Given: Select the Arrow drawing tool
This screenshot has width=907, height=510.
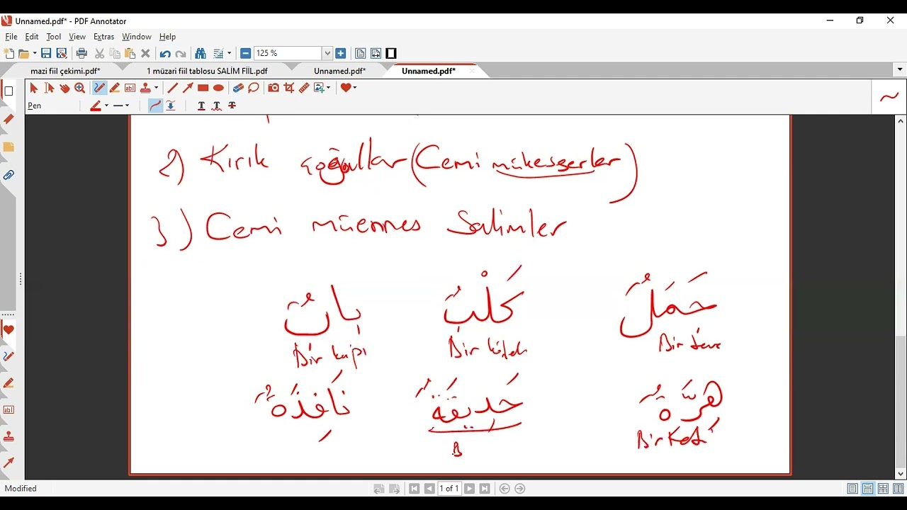Looking at the screenshot, I should (x=188, y=88).
